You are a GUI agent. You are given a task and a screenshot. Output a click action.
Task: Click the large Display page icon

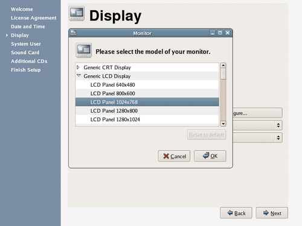coord(77,14)
